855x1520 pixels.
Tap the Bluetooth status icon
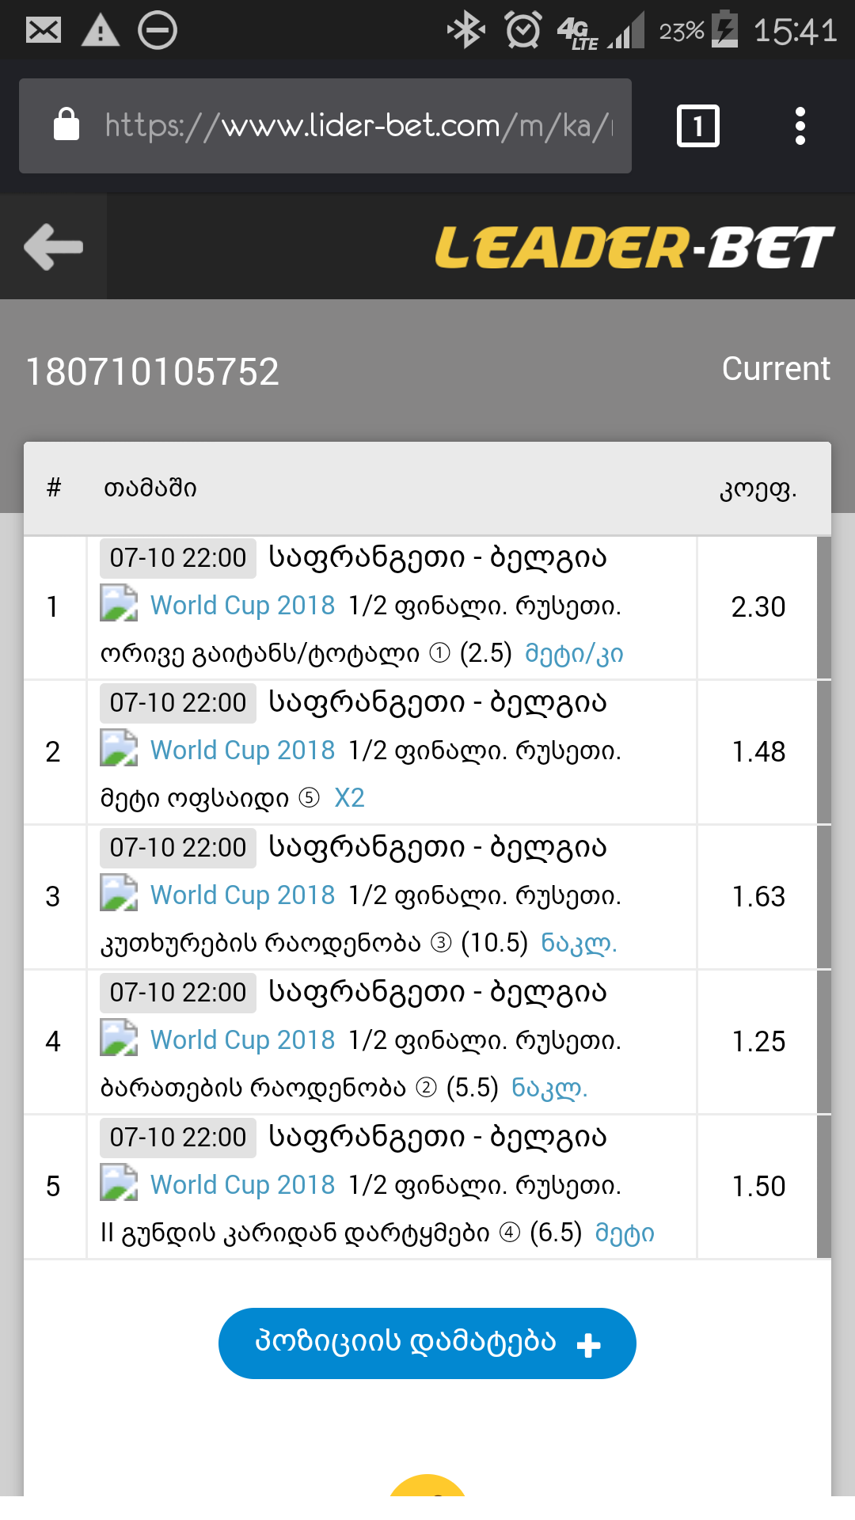point(466,31)
